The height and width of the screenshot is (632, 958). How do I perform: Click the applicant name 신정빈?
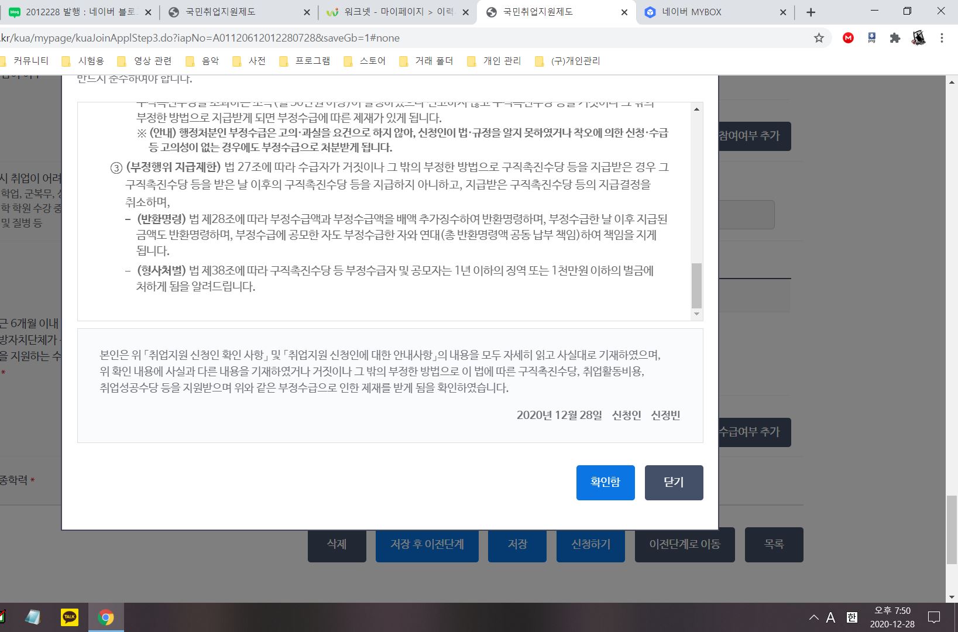pyautogui.click(x=665, y=415)
